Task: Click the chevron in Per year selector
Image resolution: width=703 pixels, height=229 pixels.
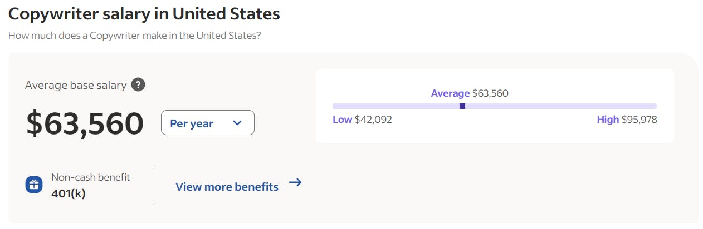Action: [x=237, y=123]
